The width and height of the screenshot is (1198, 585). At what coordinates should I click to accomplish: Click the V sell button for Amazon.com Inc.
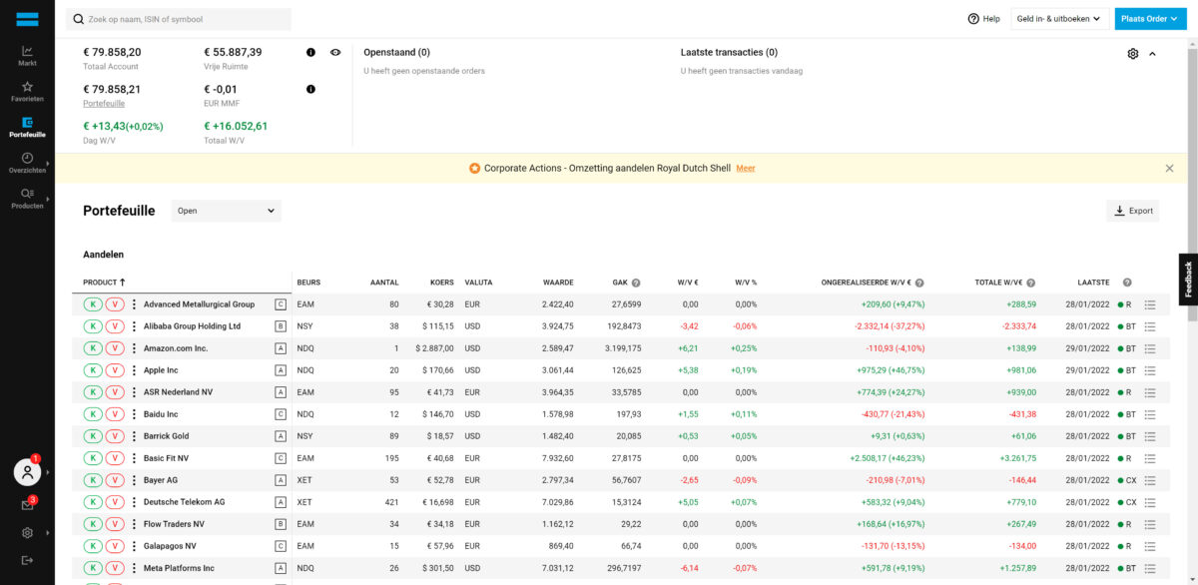click(115, 347)
